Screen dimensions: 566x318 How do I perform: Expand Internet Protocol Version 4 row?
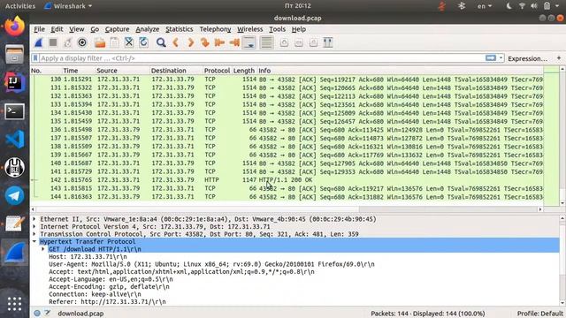pos(34,226)
